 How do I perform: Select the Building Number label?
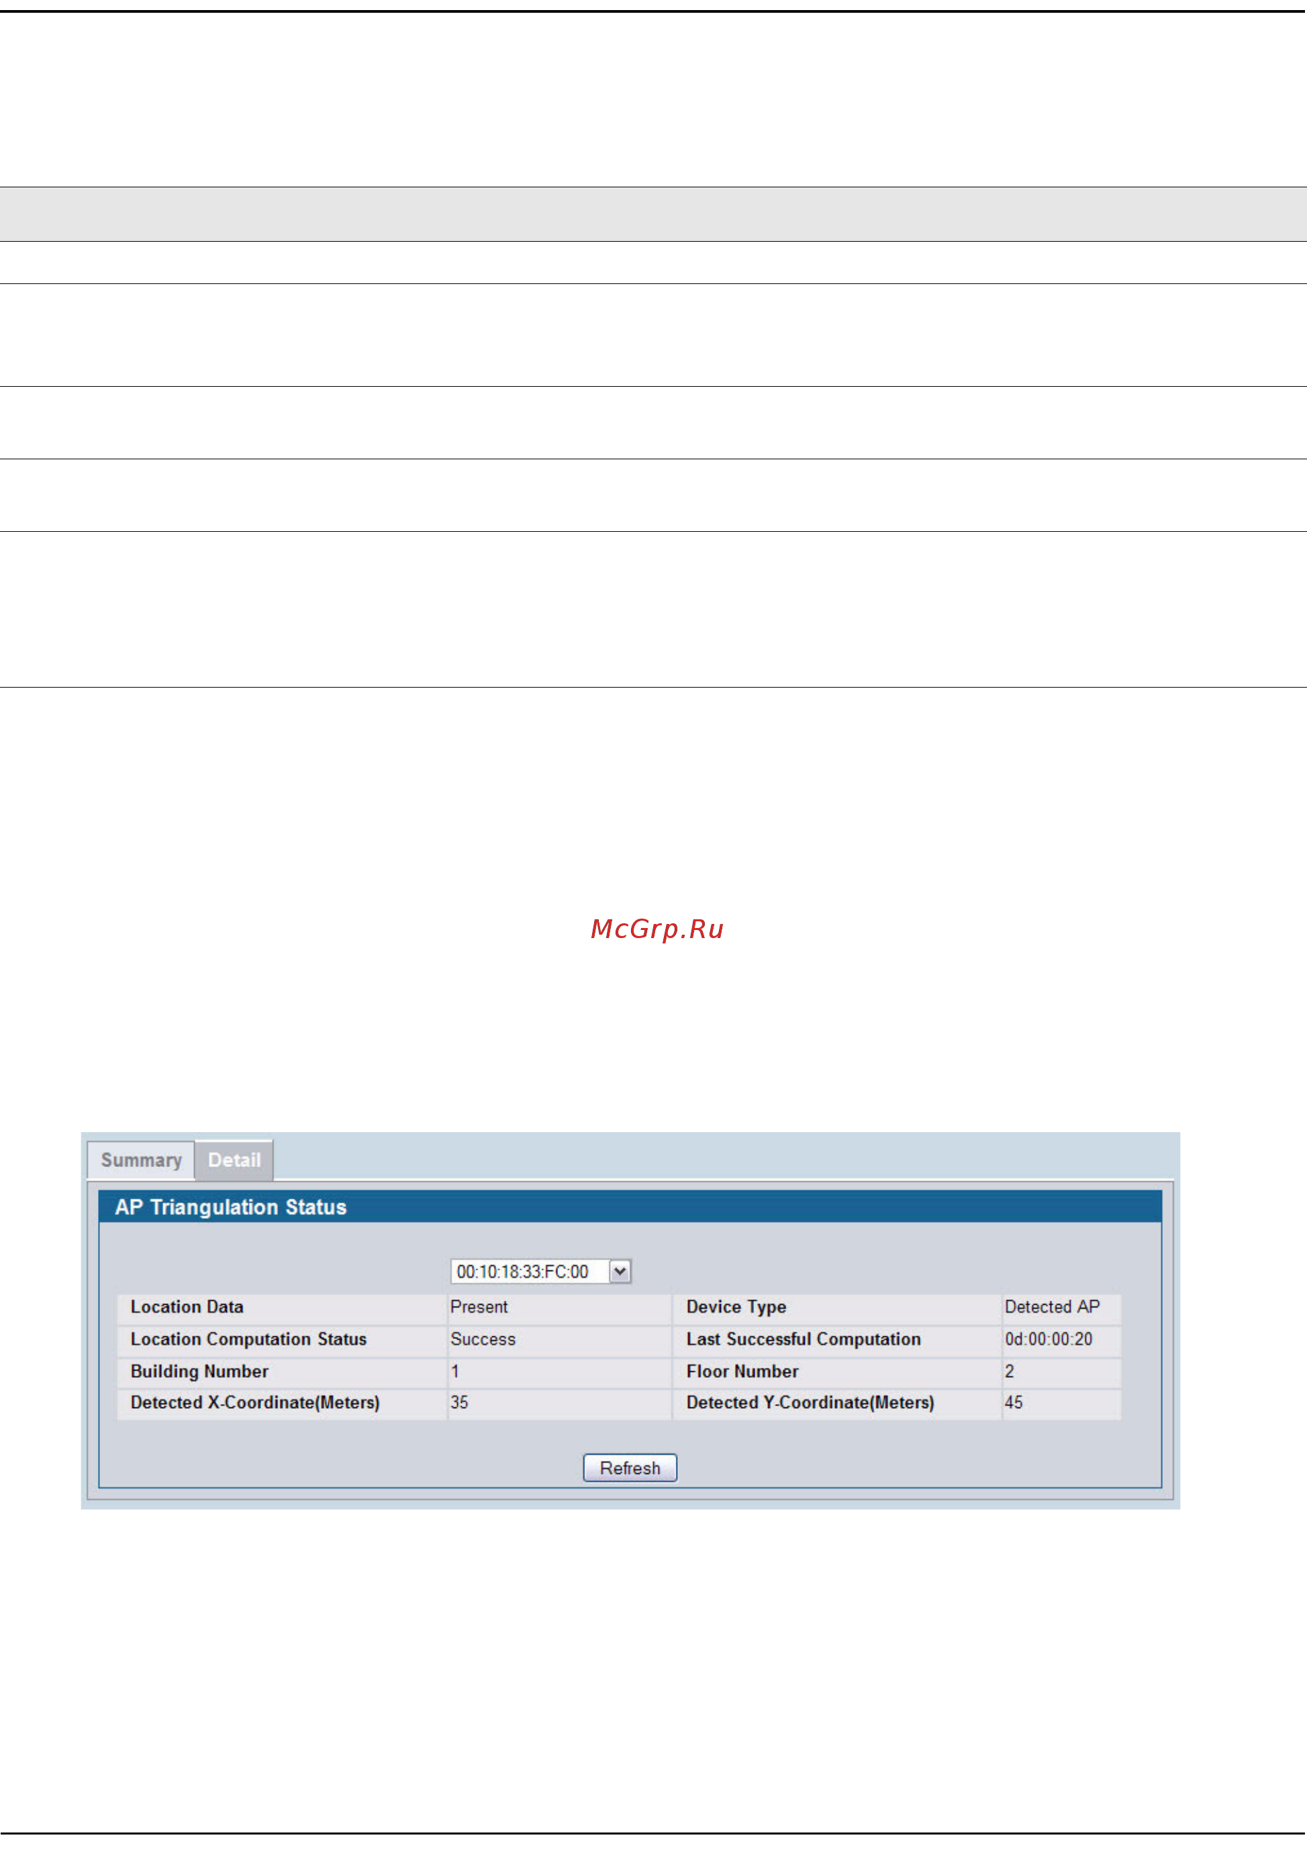tap(199, 1371)
